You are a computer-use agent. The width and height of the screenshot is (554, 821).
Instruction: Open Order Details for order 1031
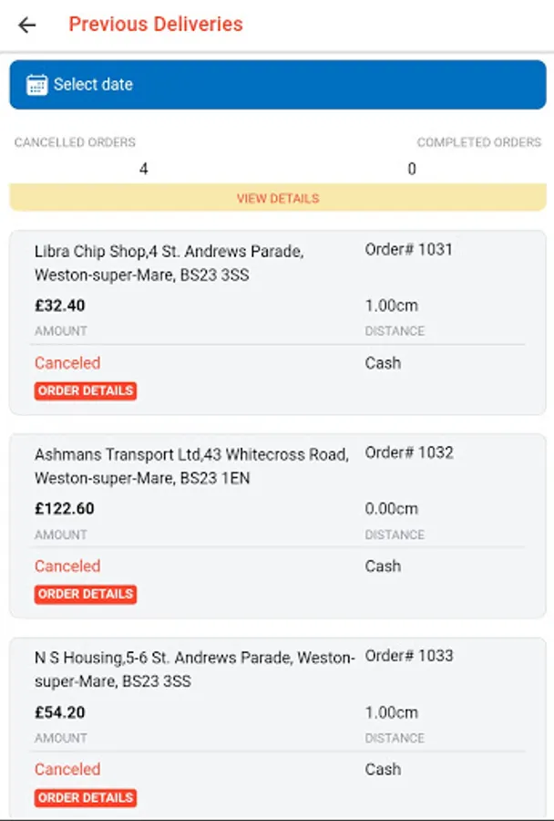pos(86,390)
